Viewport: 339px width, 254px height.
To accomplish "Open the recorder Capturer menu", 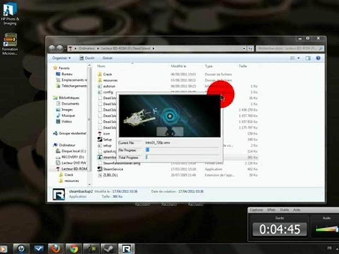I will pyautogui.click(x=256, y=210).
